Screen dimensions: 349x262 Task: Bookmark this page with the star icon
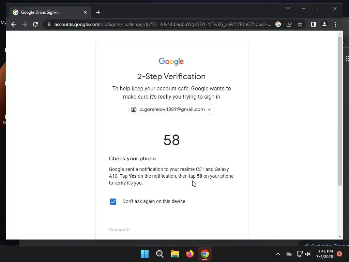(300, 24)
